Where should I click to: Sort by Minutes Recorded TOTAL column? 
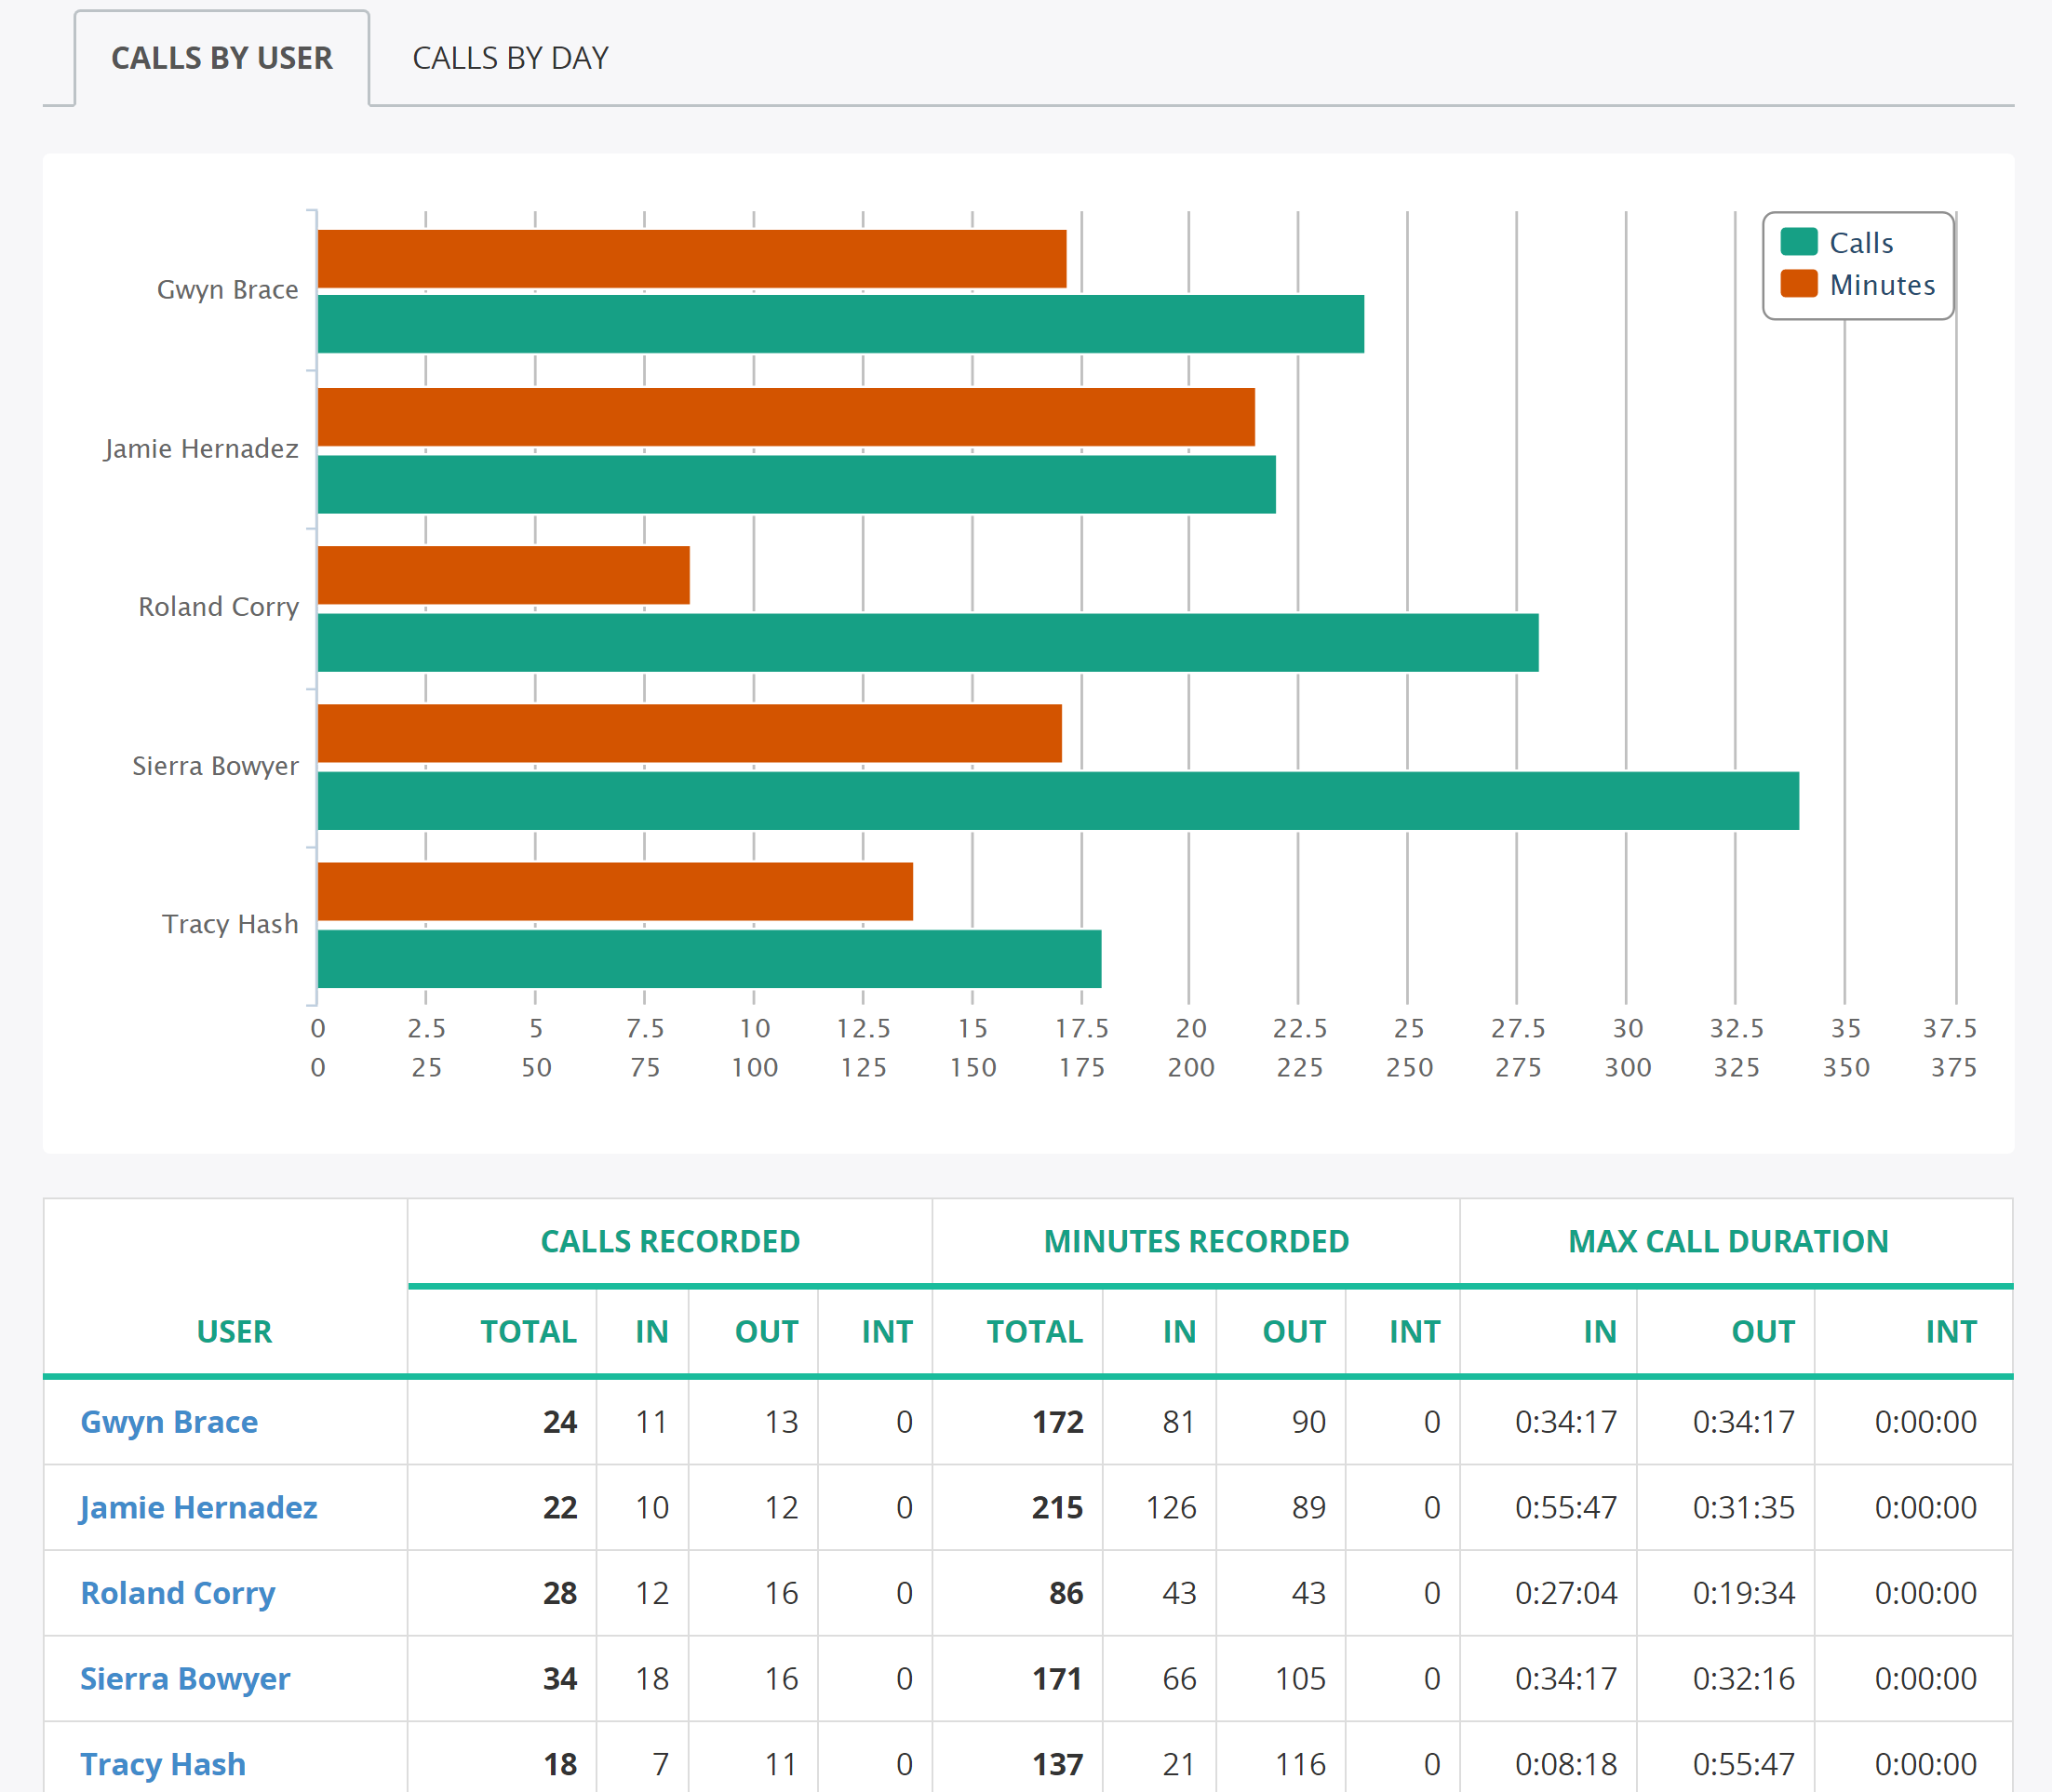[1035, 1331]
